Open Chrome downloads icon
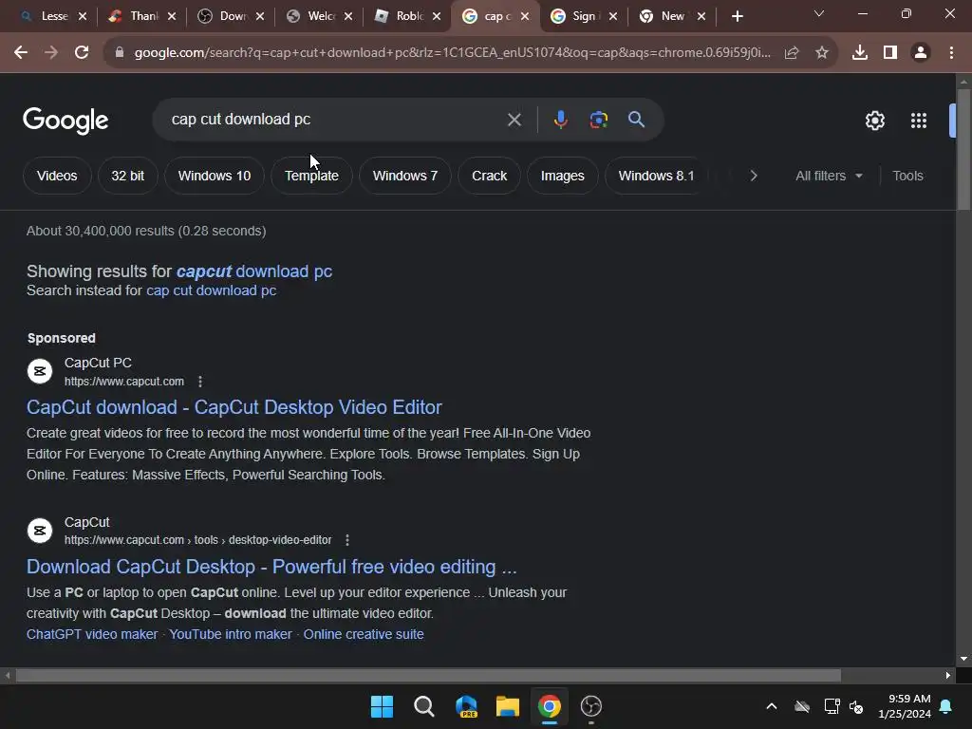972x729 pixels. click(860, 53)
